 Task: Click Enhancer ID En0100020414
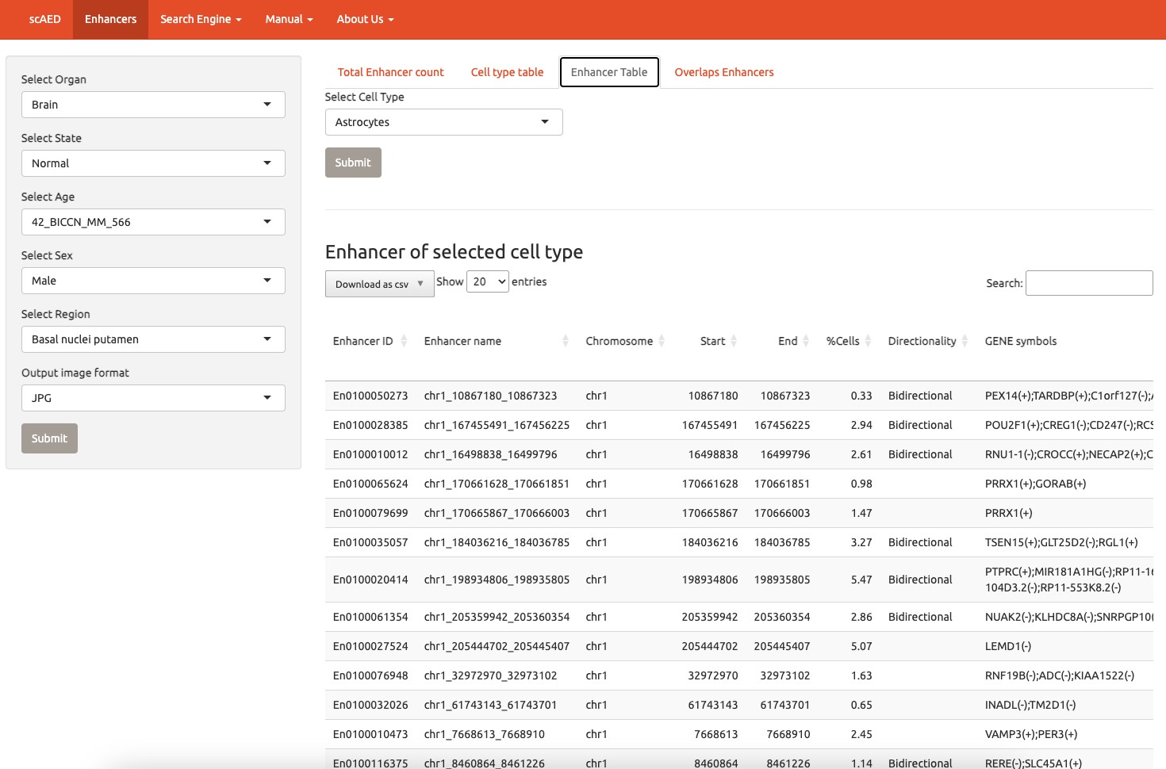(370, 580)
